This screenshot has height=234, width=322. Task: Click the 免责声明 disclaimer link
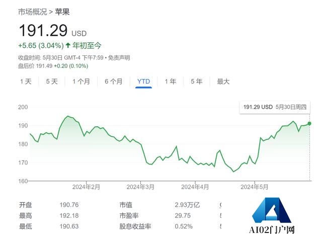(x=119, y=58)
